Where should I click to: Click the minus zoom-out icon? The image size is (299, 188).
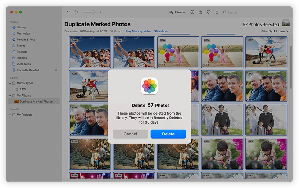click(82, 12)
